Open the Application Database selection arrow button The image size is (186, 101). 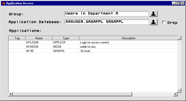[153, 22]
